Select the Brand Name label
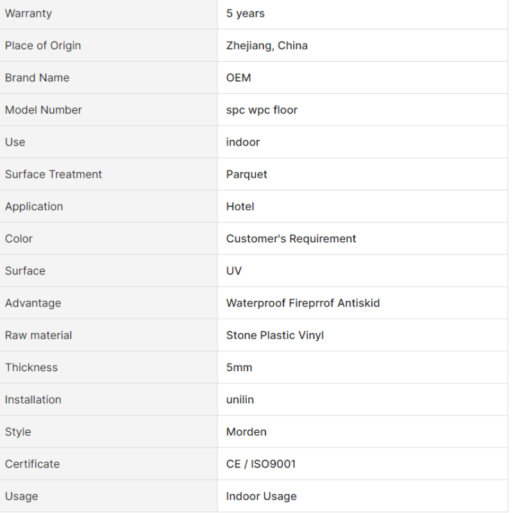Viewport: 513px width, 513px height. coord(37,78)
